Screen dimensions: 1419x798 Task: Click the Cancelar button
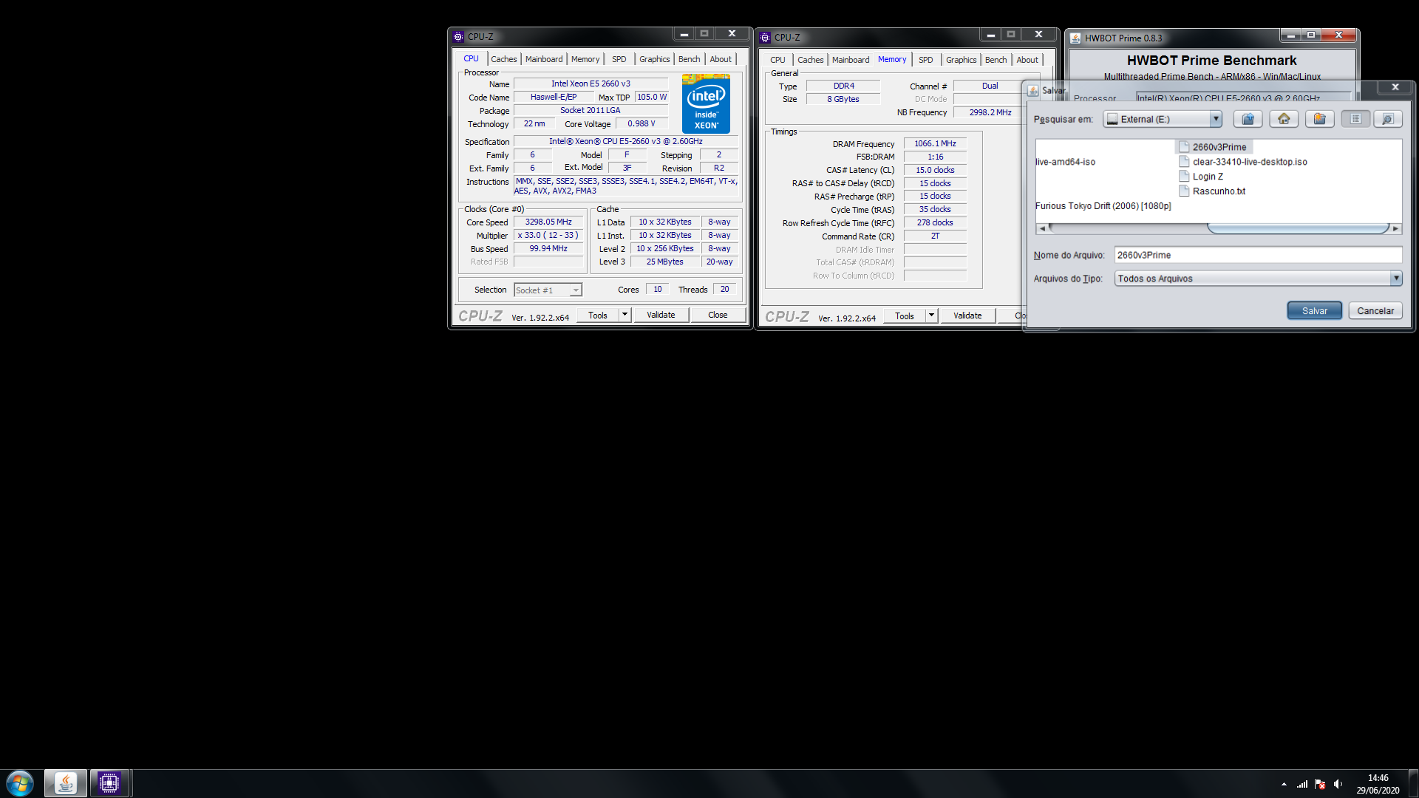[x=1375, y=311]
